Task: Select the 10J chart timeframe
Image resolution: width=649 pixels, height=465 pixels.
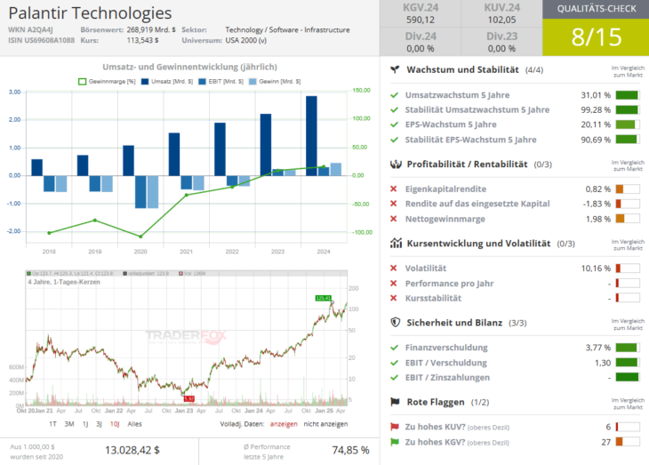Action: [115, 424]
